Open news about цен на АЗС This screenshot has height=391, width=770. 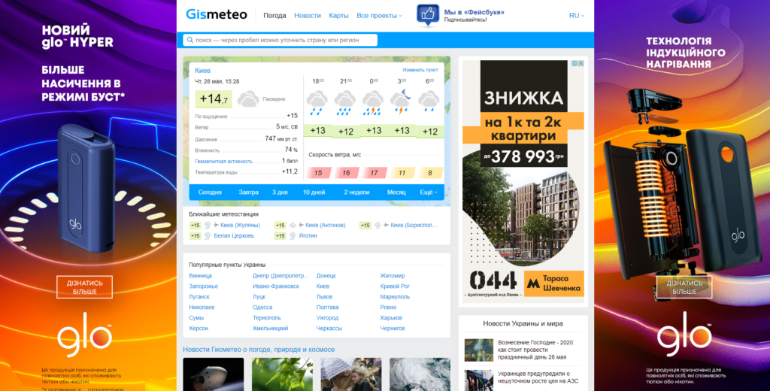tap(538, 377)
